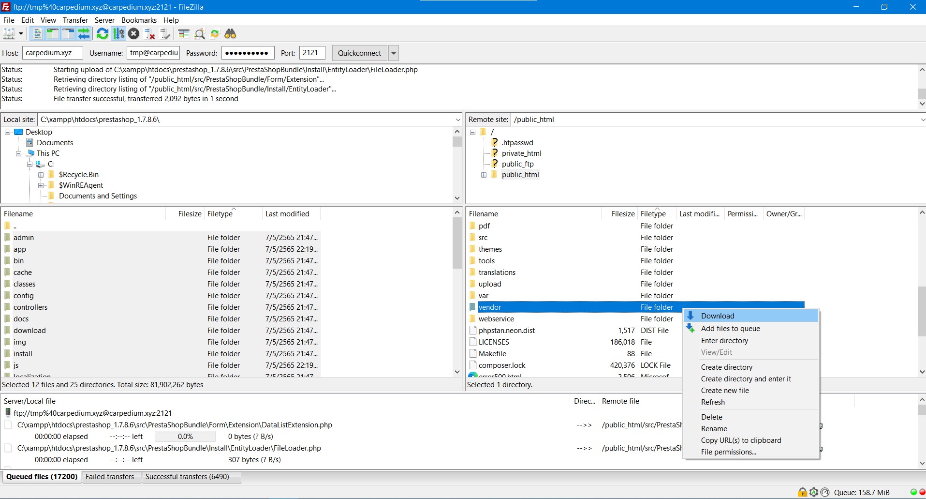Click the Host input field
The width and height of the screenshot is (926, 499).
[52, 53]
